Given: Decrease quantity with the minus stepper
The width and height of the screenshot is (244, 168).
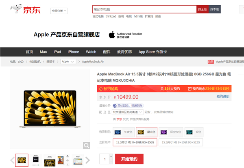Looking at the screenshot, I should coord(111,161).
